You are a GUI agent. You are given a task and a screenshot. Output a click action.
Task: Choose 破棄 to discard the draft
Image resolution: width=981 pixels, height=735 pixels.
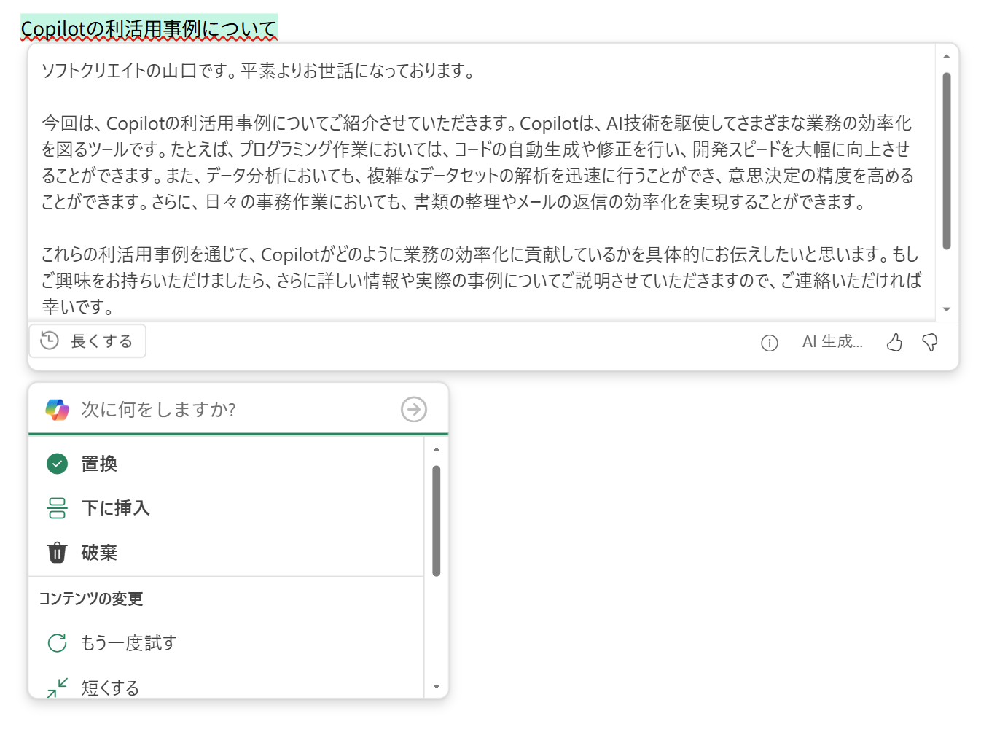coord(99,552)
